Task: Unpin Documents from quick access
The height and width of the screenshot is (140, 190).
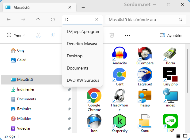Action: [70, 99]
